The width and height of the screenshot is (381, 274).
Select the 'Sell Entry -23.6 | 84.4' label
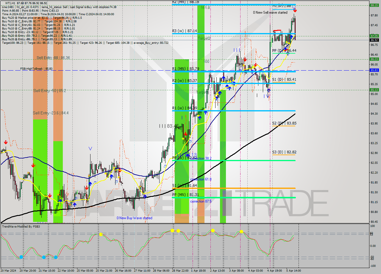point(51,113)
